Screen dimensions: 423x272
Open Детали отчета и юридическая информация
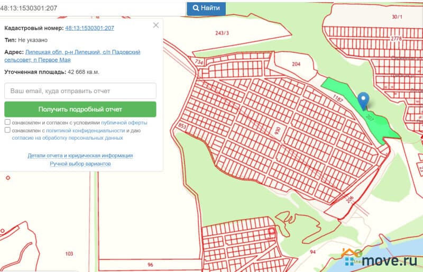point(80,156)
